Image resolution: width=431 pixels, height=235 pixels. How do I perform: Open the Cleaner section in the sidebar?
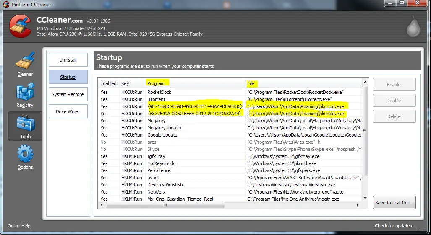(x=25, y=65)
